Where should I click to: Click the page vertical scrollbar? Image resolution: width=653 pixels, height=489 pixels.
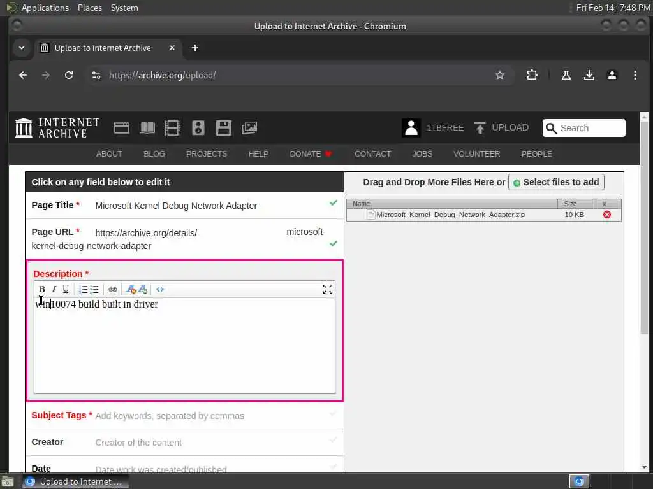tap(644, 227)
